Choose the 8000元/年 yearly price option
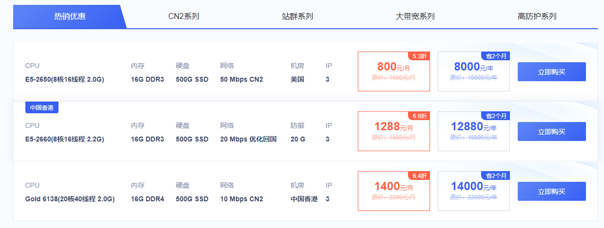The width and height of the screenshot is (604, 228). pos(474,71)
